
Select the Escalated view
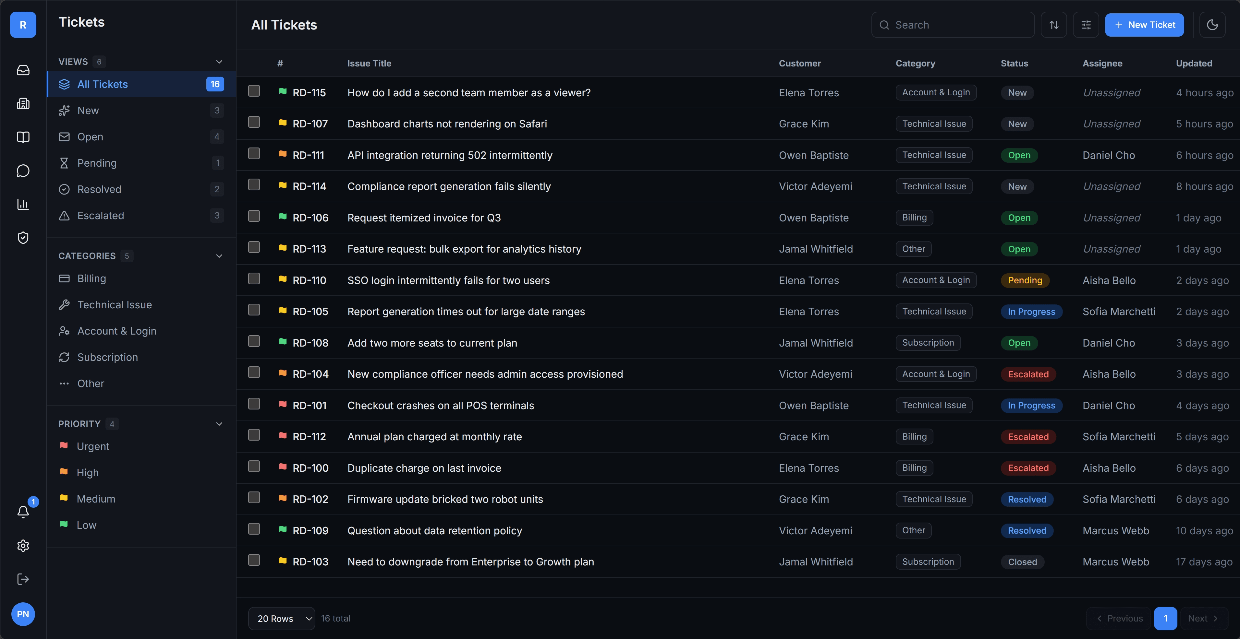point(141,216)
